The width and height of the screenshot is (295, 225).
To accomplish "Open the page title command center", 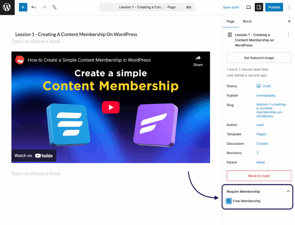I will (147, 7).
